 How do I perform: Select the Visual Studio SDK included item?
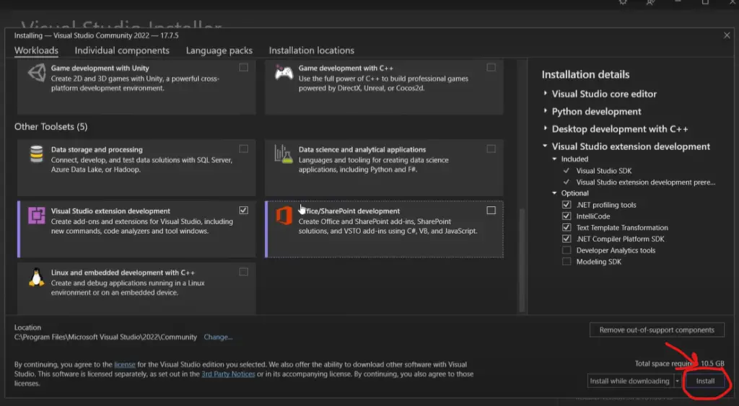[x=604, y=171]
